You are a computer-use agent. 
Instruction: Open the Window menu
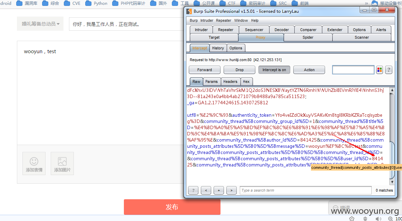click(x=241, y=20)
